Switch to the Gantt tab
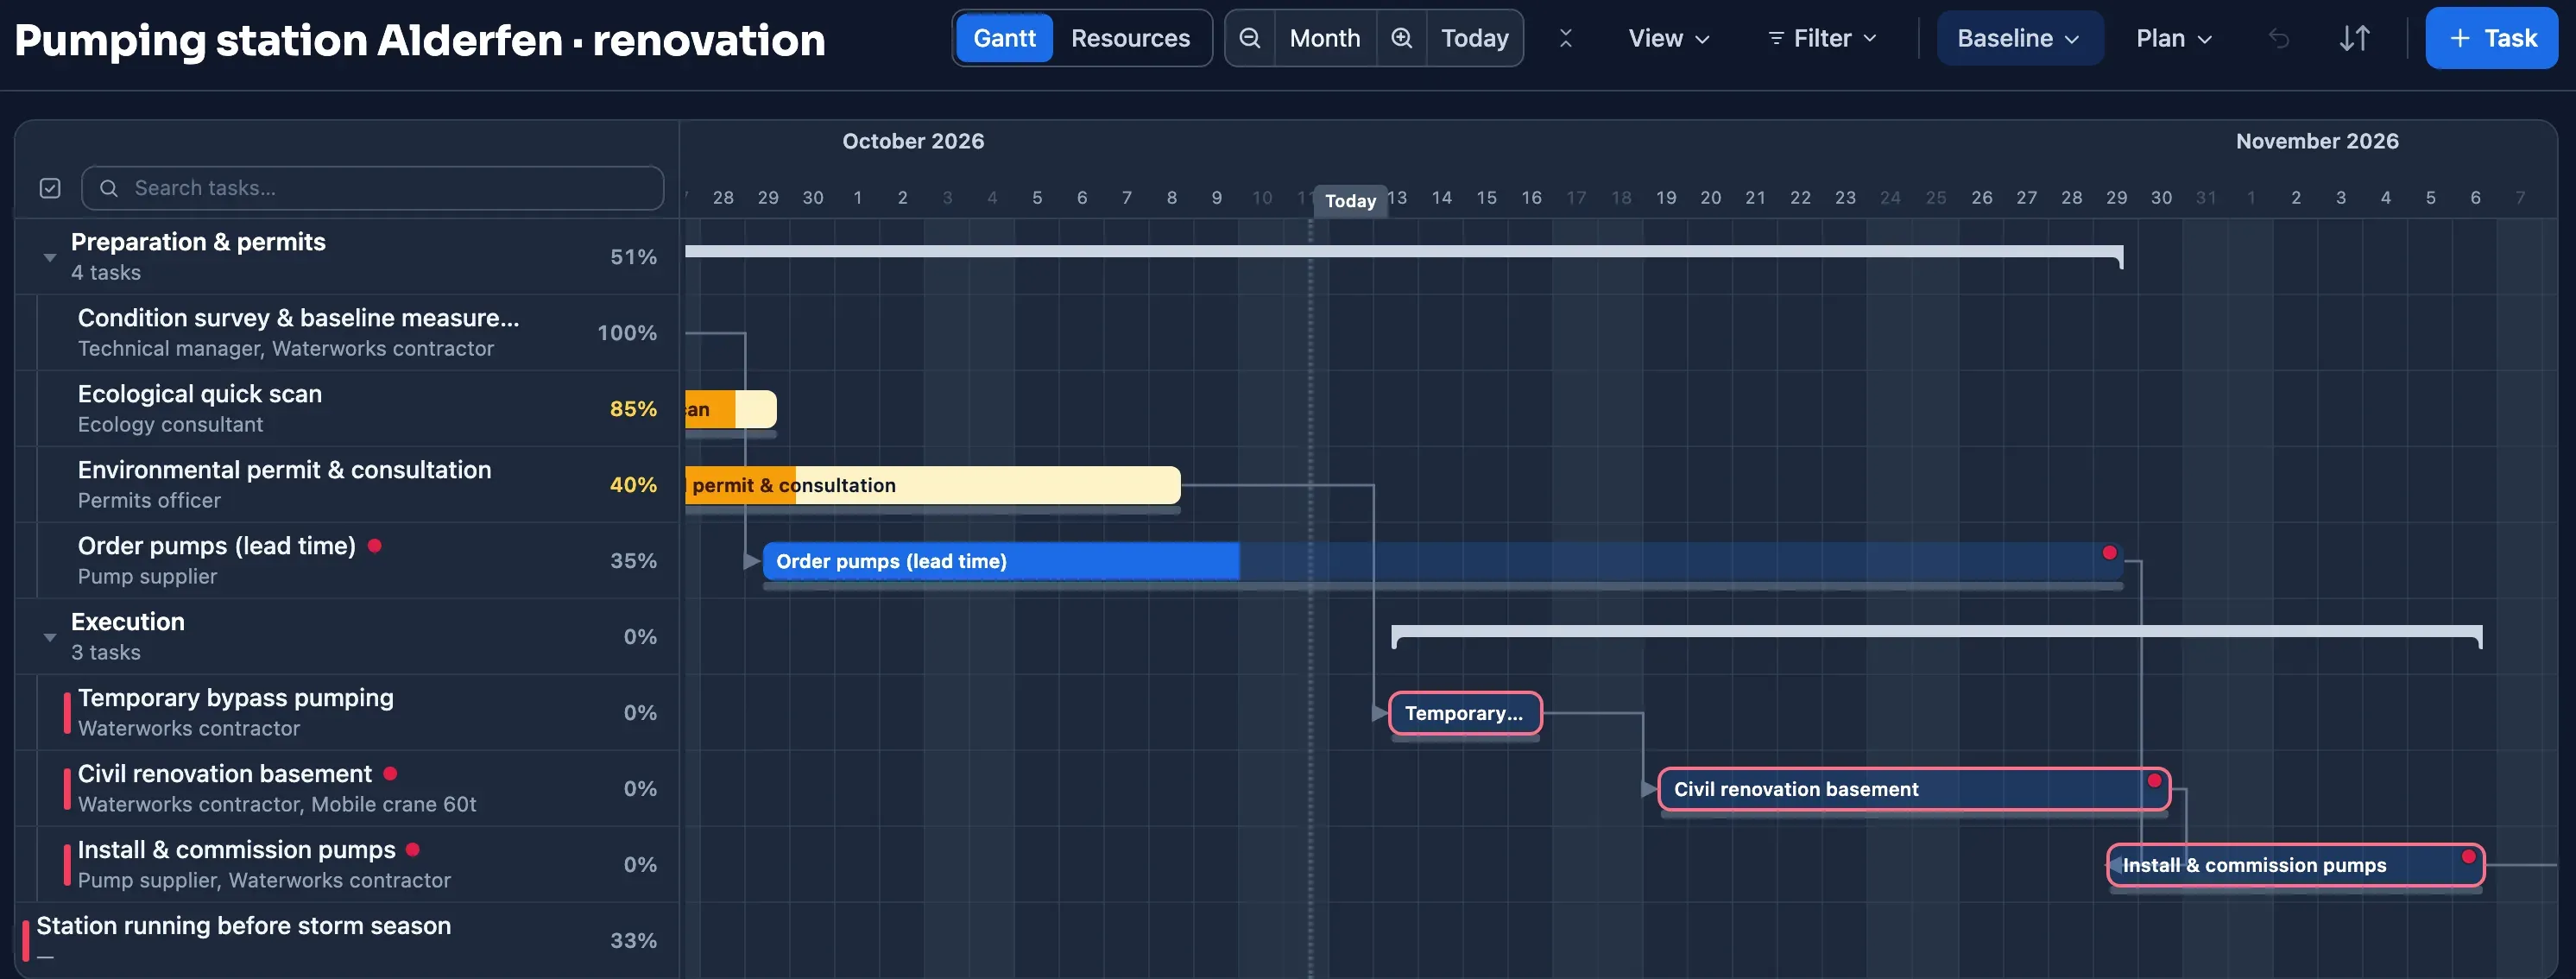This screenshot has width=2576, height=979. click(x=1004, y=38)
